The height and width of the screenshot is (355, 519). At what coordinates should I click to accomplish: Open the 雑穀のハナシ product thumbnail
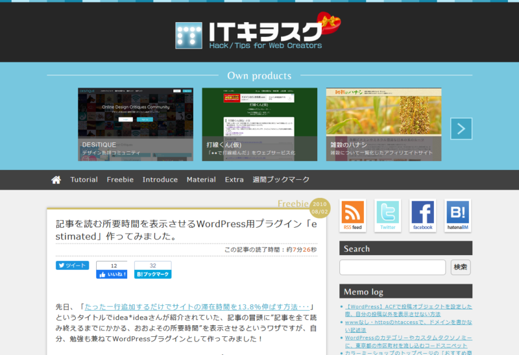pos(383,124)
